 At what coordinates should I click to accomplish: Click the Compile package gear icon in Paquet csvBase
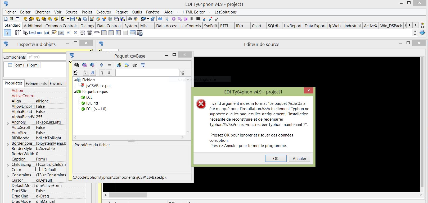coord(84,65)
